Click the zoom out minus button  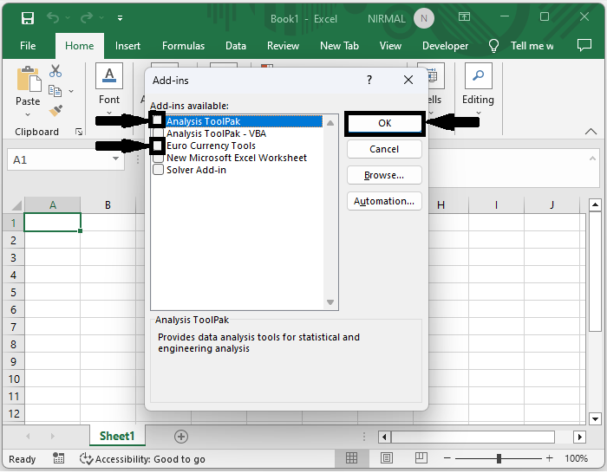pyautogui.click(x=447, y=458)
